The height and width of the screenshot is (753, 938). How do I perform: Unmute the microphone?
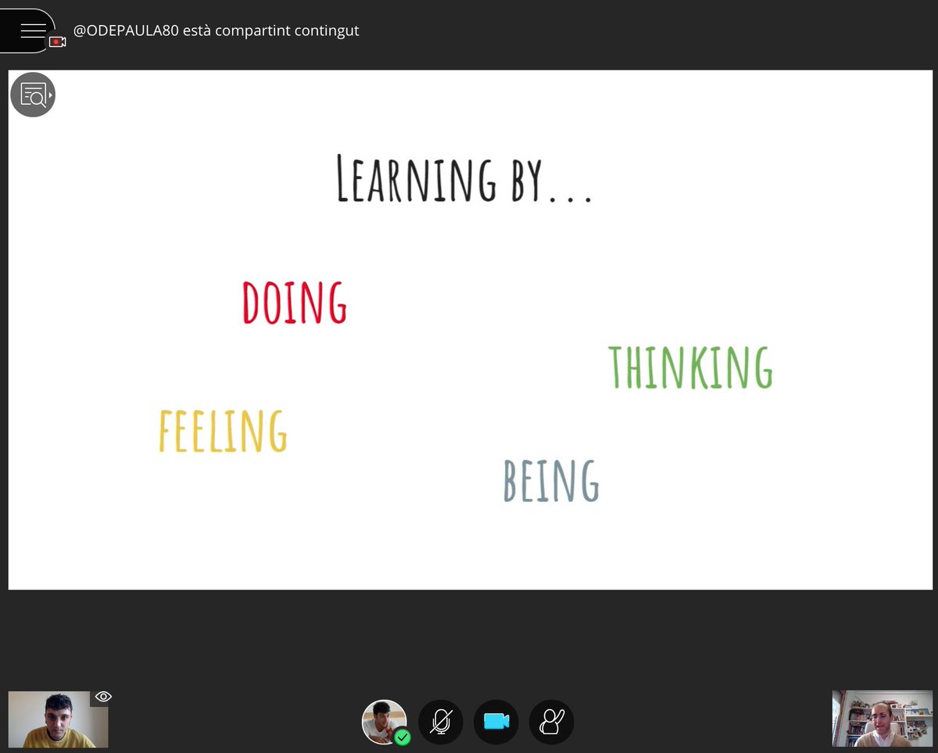[x=441, y=722]
